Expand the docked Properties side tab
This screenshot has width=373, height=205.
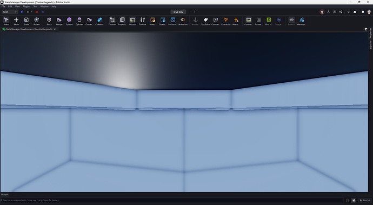point(370,34)
